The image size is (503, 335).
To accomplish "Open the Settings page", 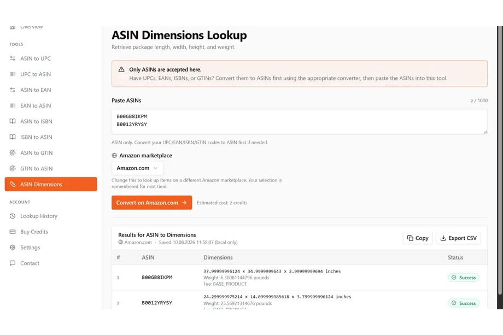I will tap(51, 247).
